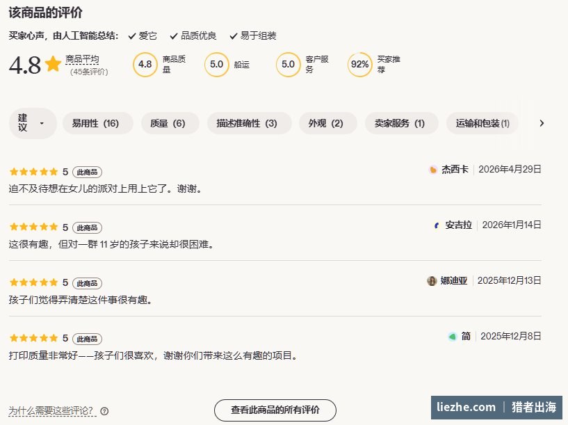Click the (45条评价) review count

pyautogui.click(x=89, y=72)
